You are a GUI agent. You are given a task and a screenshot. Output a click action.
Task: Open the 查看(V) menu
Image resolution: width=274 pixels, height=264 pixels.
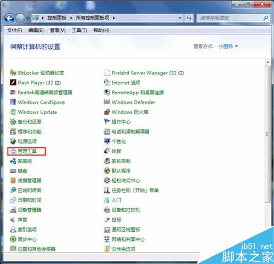58,30
